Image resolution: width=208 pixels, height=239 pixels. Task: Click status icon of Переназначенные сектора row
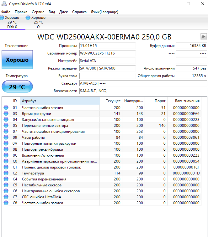pos(6,125)
